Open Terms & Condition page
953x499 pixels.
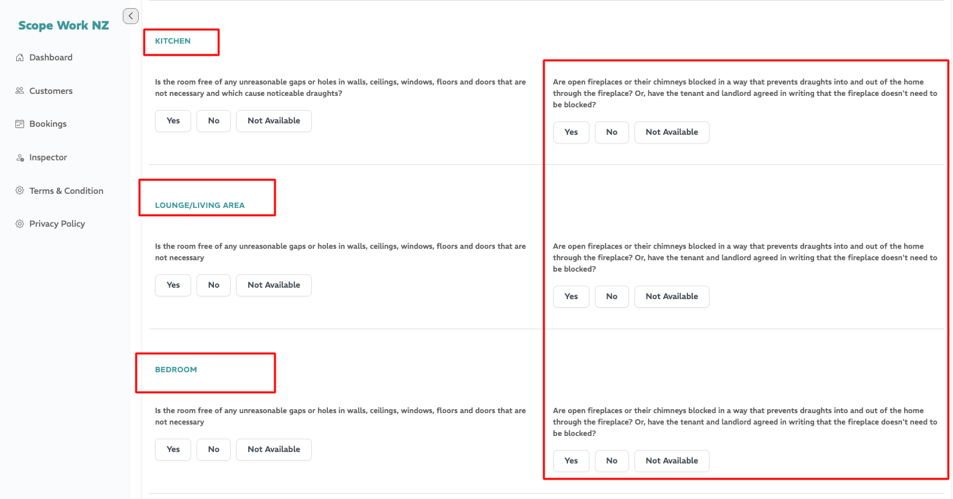point(66,190)
